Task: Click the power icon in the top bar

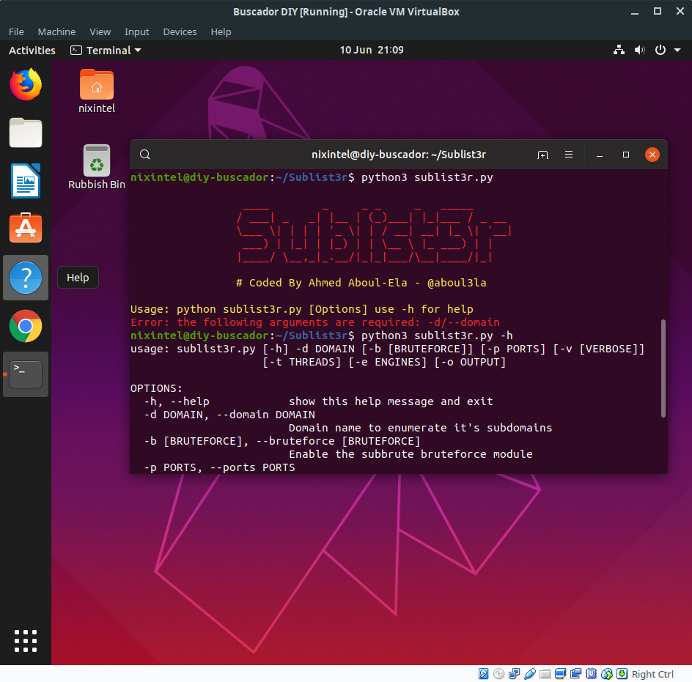Action: pos(660,50)
